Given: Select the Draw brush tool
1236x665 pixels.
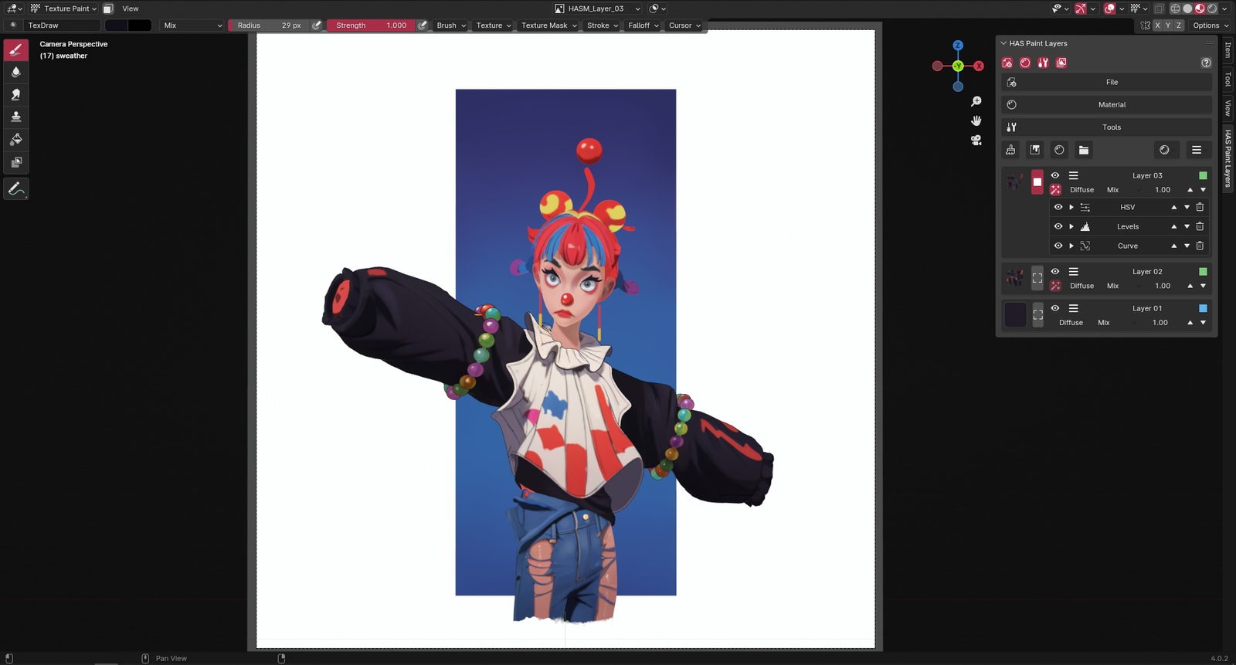Looking at the screenshot, I should [15, 50].
